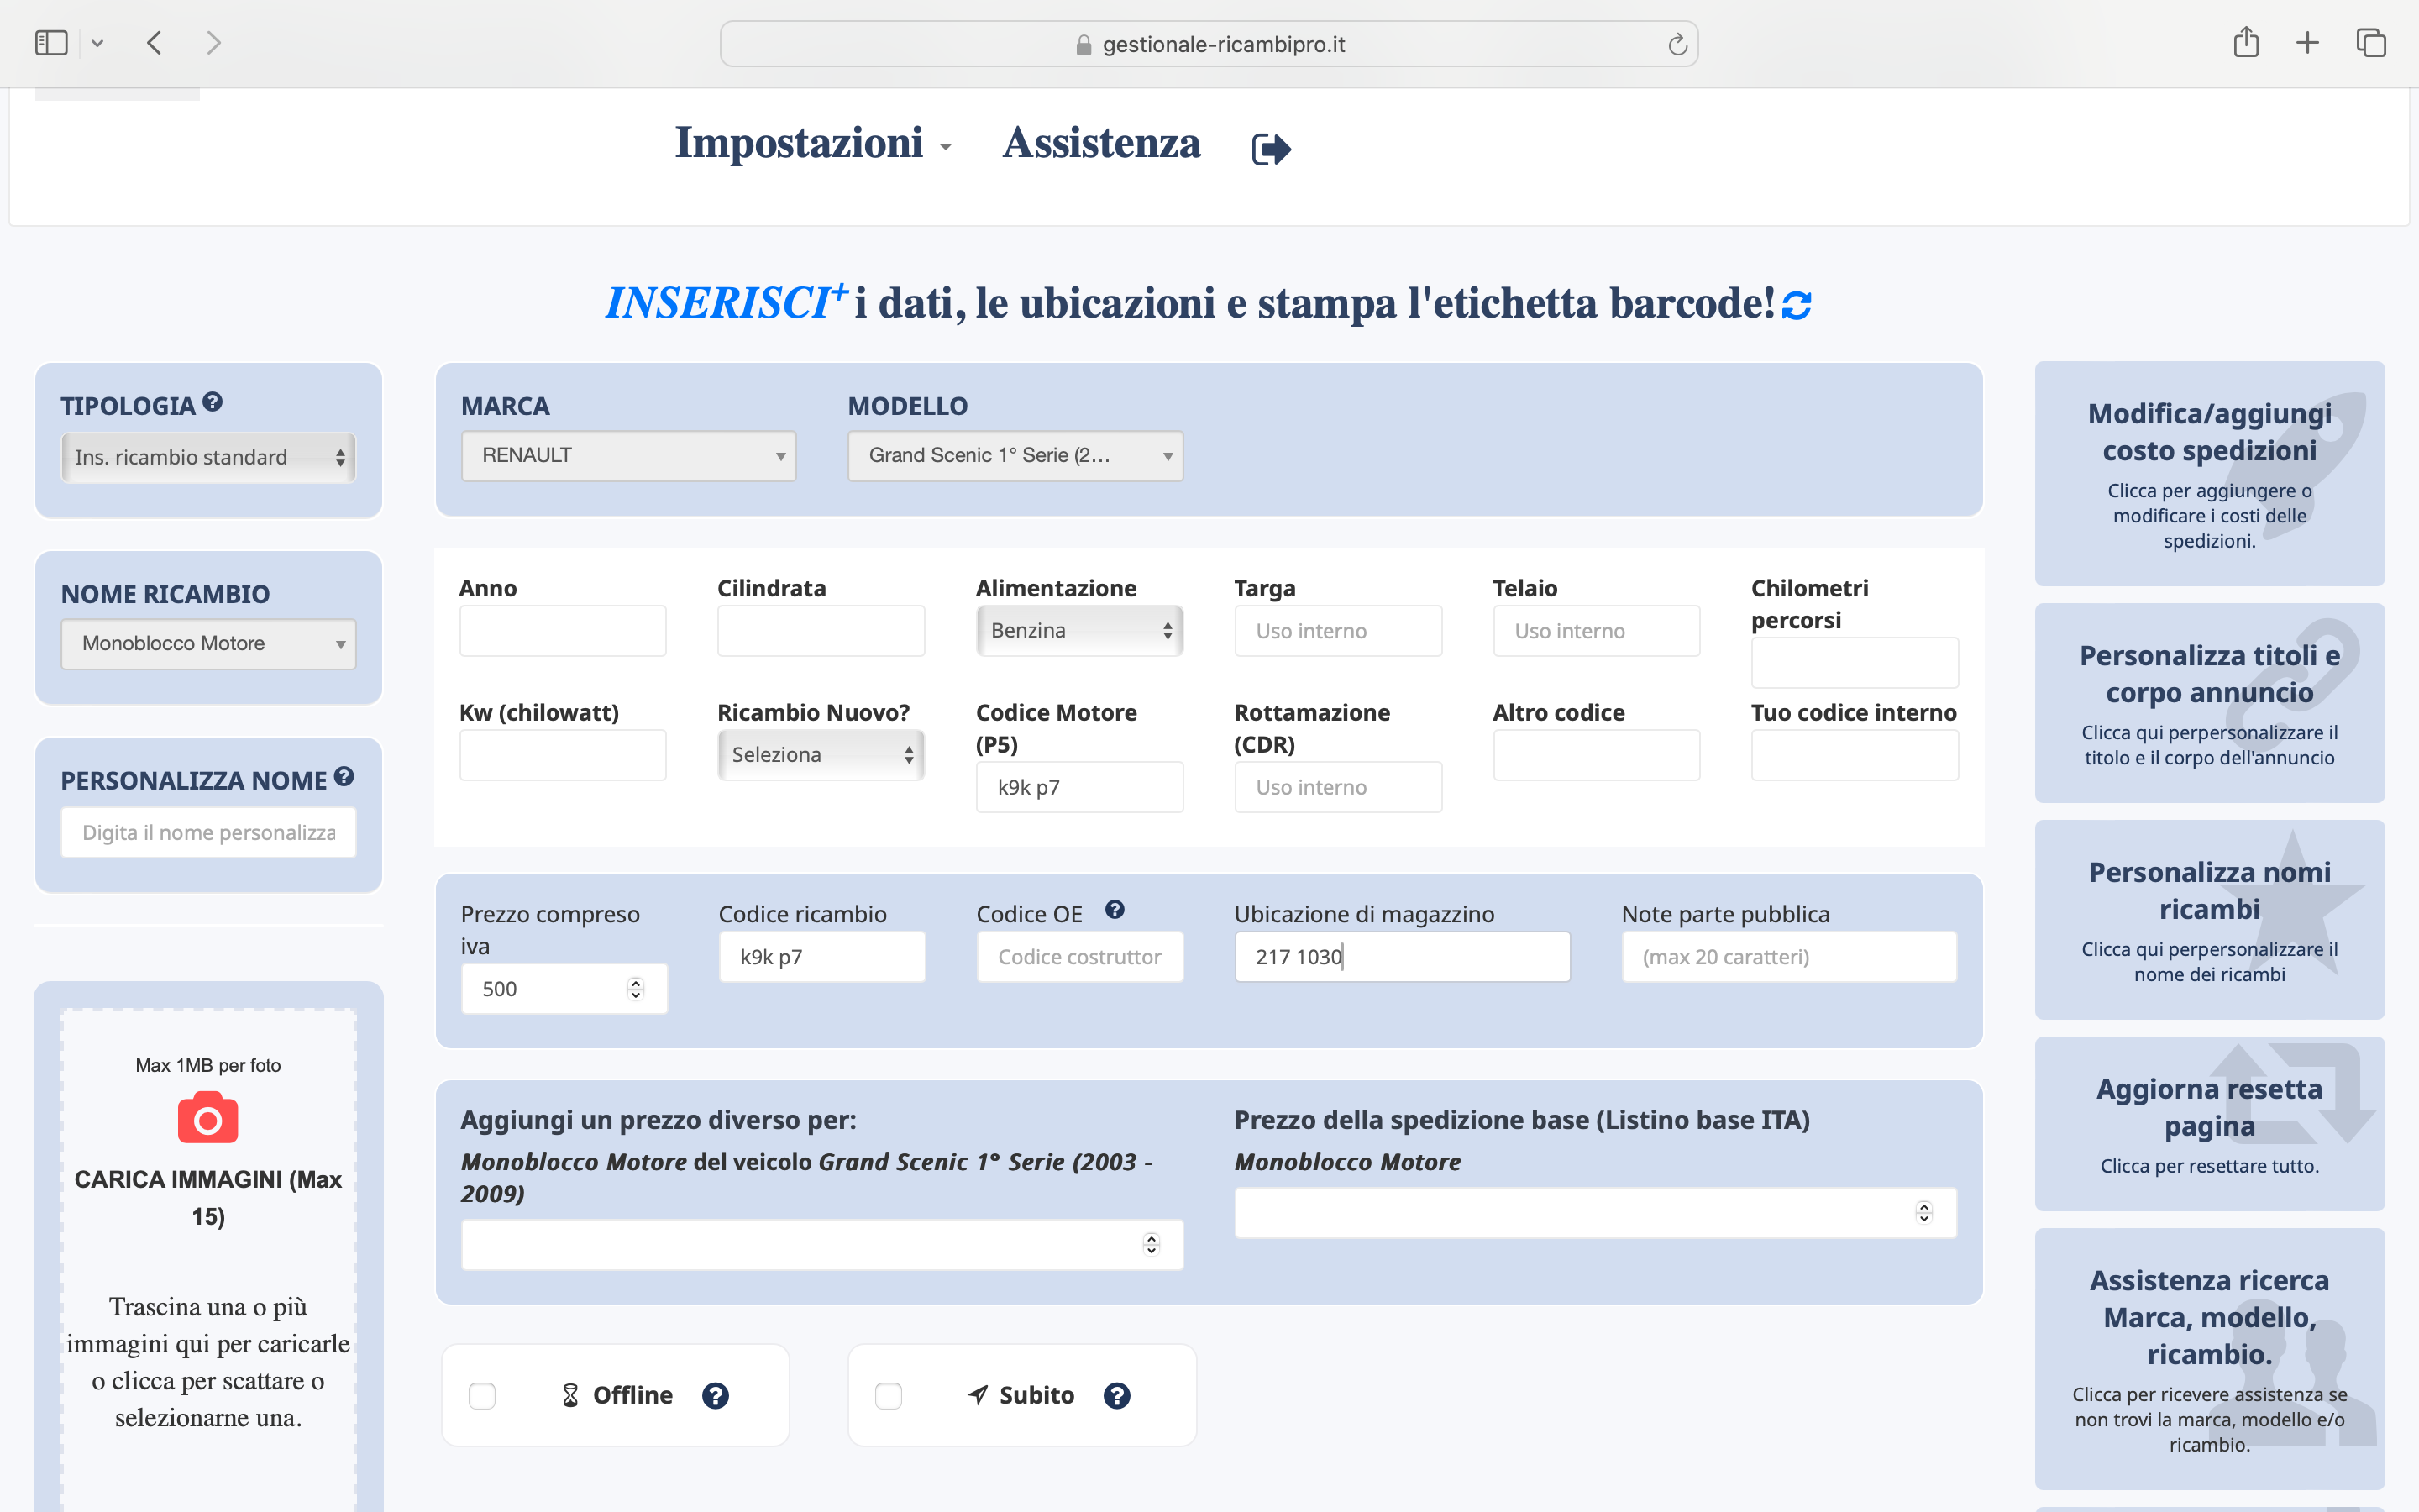
Task: Reload the page in the address bar
Action: (x=1677, y=44)
